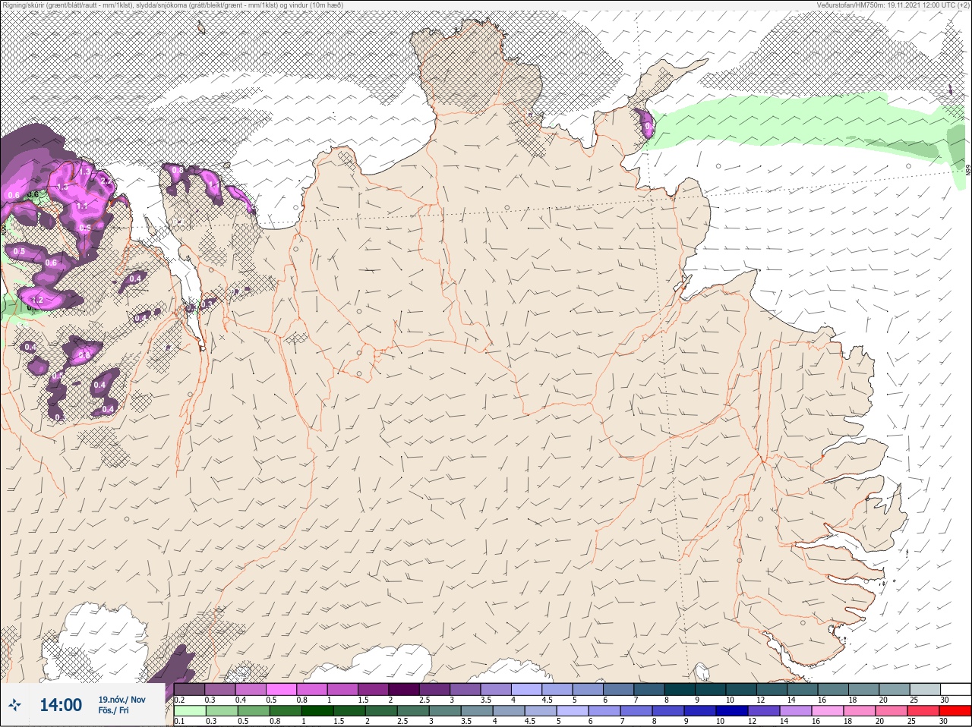Click the date text '19.nóv./ Nov'
972x727 pixels.
[121, 699]
